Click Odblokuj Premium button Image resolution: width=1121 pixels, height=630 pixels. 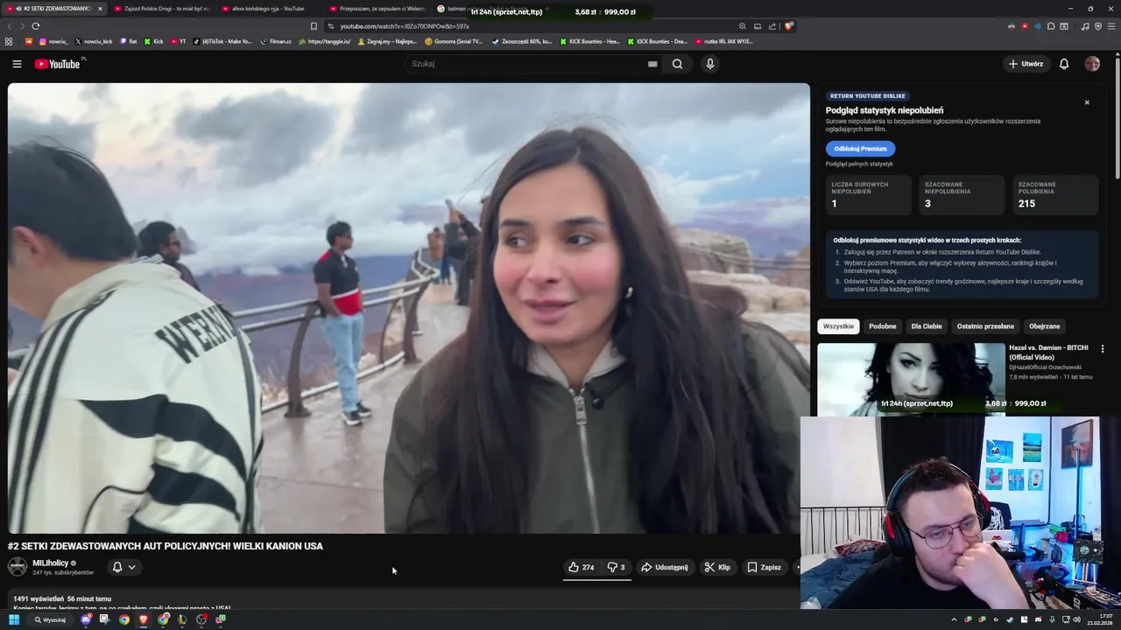pos(860,149)
